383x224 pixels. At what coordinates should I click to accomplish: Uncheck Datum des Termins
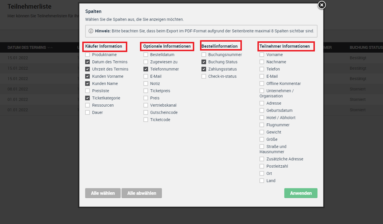[x=87, y=62]
